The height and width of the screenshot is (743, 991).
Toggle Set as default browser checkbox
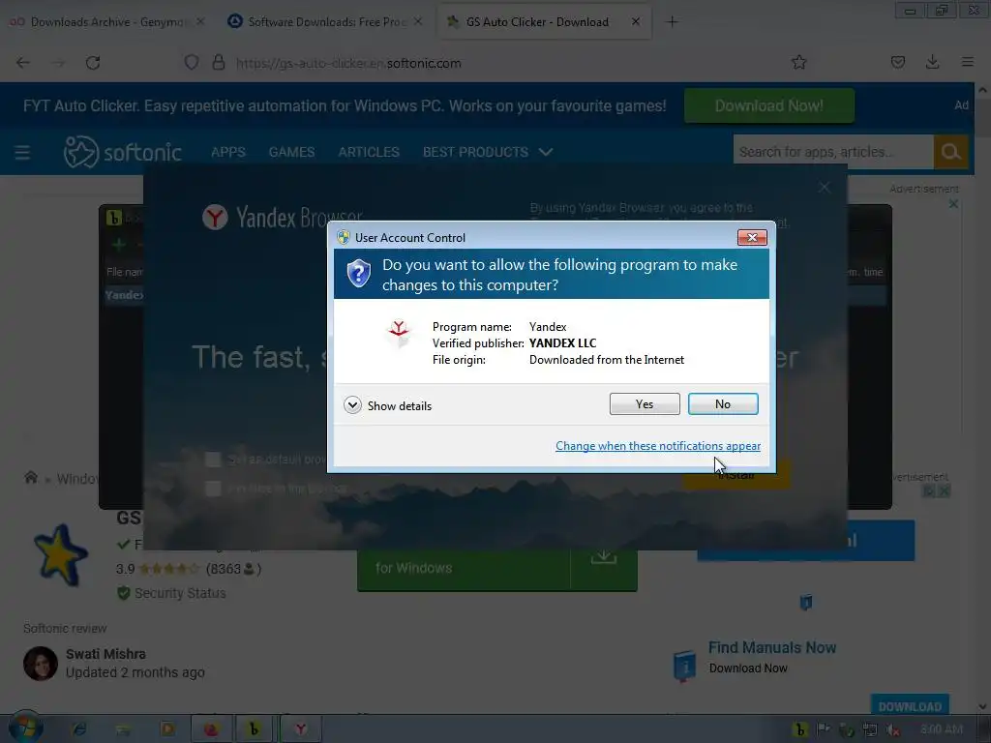213,460
